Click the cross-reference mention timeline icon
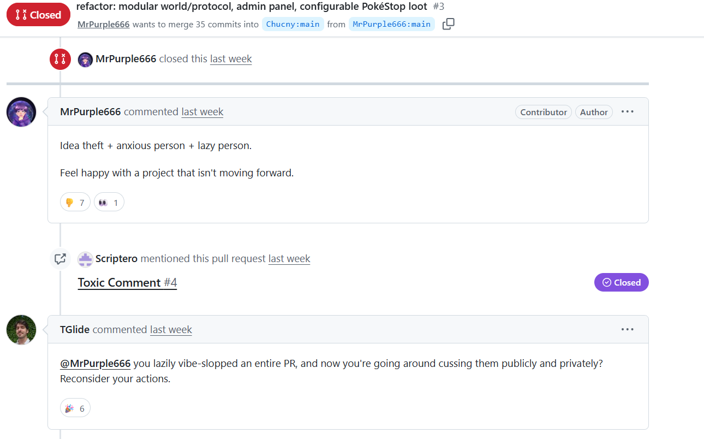This screenshot has width=704, height=439. point(60,259)
